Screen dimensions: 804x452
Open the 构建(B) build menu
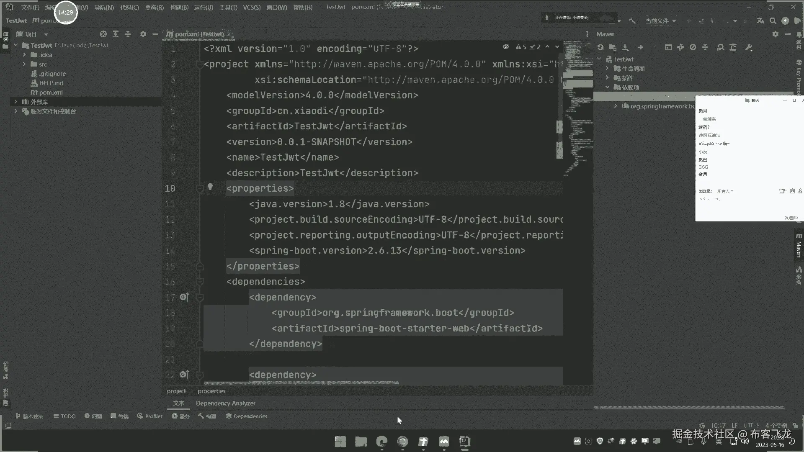(179, 7)
